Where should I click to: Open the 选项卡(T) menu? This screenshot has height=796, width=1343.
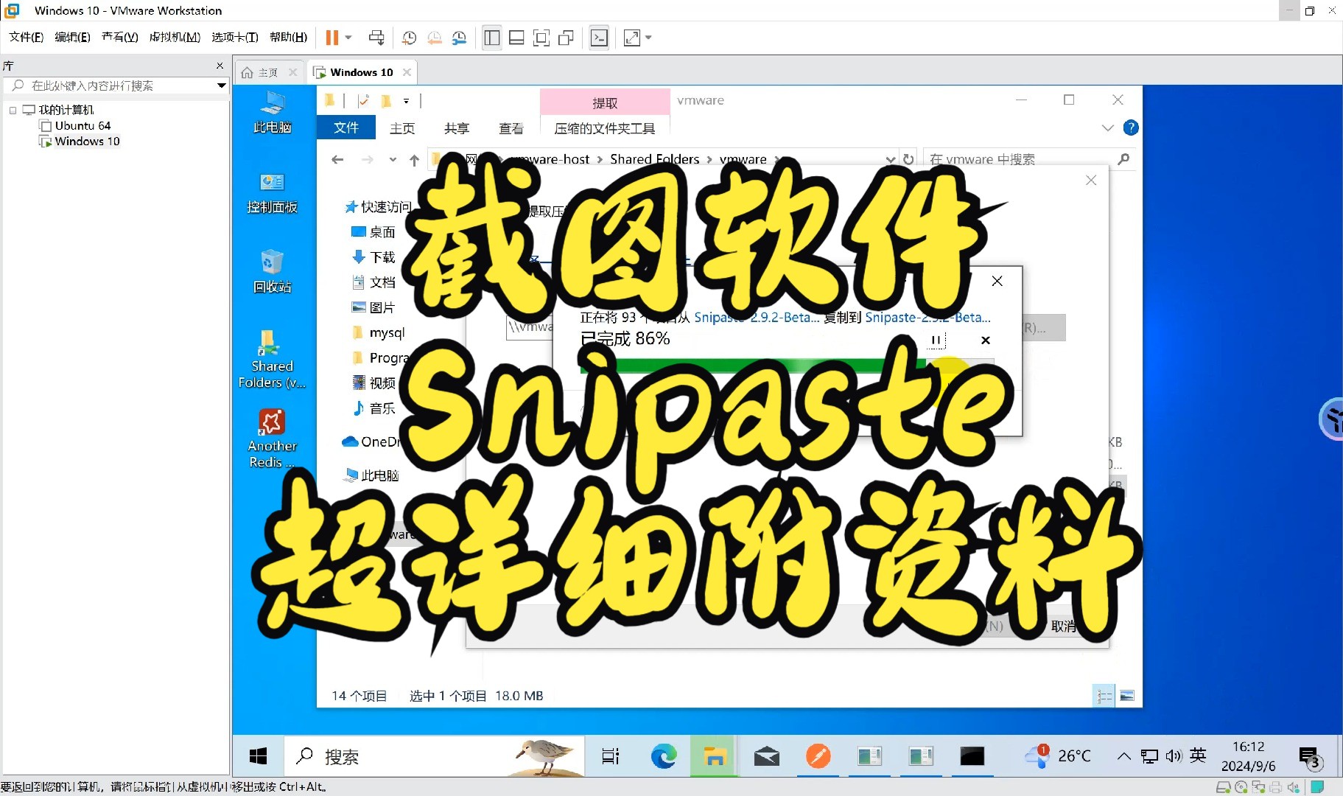click(234, 37)
